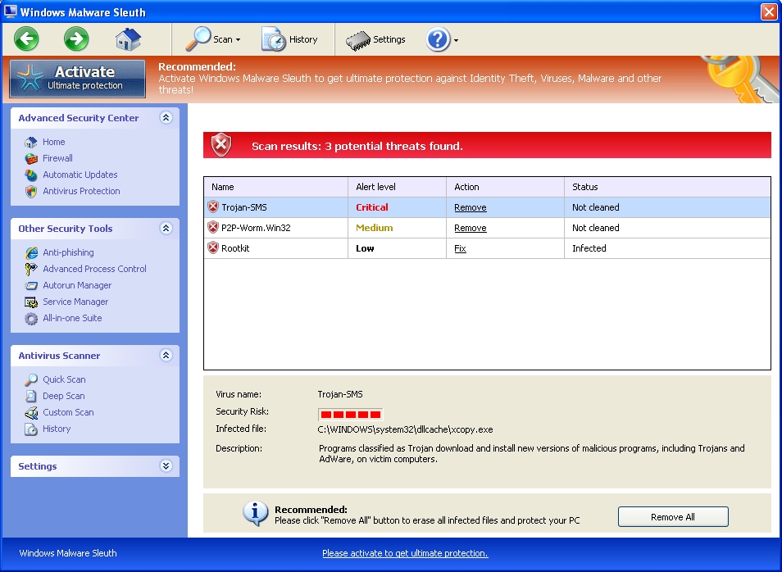Click Remove link for P2P-Worm.Win32
This screenshot has height=572, width=782.
[471, 228]
